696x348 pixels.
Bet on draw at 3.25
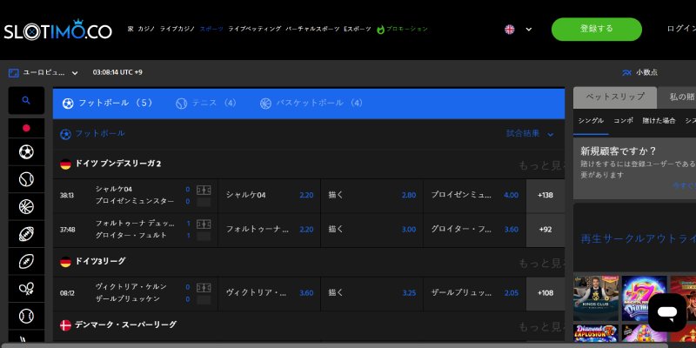click(372, 293)
